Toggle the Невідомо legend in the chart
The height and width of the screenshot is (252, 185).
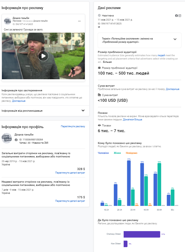pos(131,153)
